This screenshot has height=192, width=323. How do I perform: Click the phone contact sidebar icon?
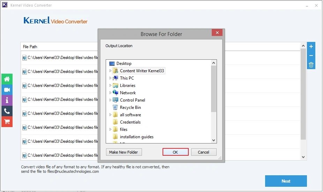point(7,111)
